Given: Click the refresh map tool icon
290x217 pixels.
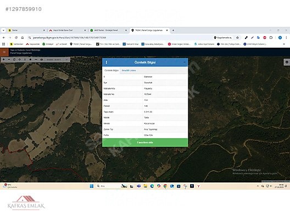Looking at the screenshot, I should pyautogui.click(x=14, y=59).
